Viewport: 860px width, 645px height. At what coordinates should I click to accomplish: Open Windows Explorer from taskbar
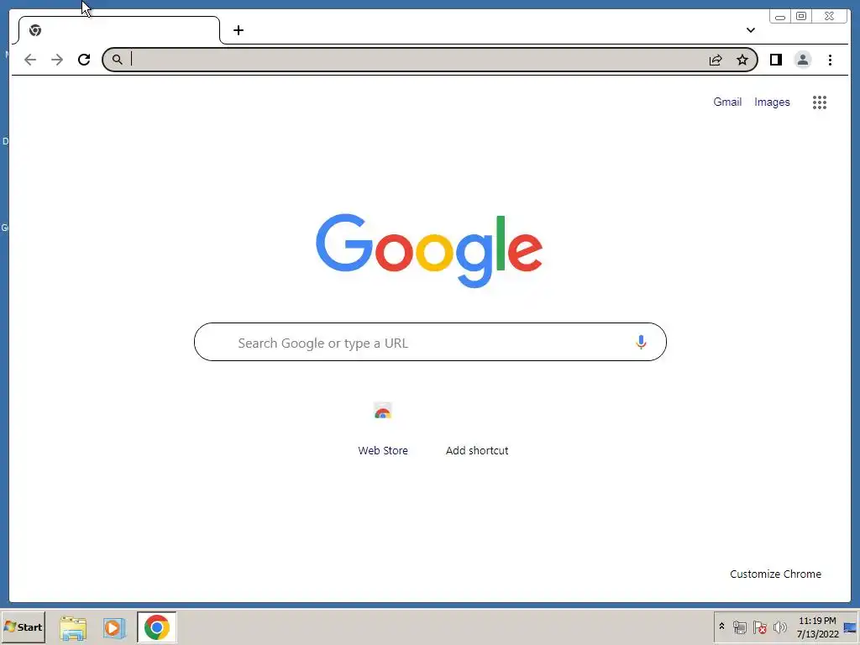tap(73, 627)
